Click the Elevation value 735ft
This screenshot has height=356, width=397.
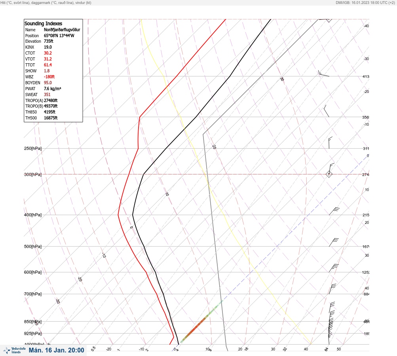[49, 41]
